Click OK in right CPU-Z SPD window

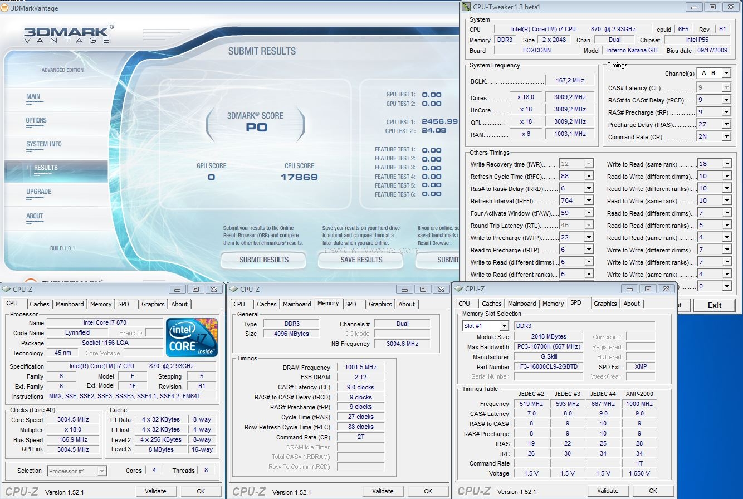[653, 491]
